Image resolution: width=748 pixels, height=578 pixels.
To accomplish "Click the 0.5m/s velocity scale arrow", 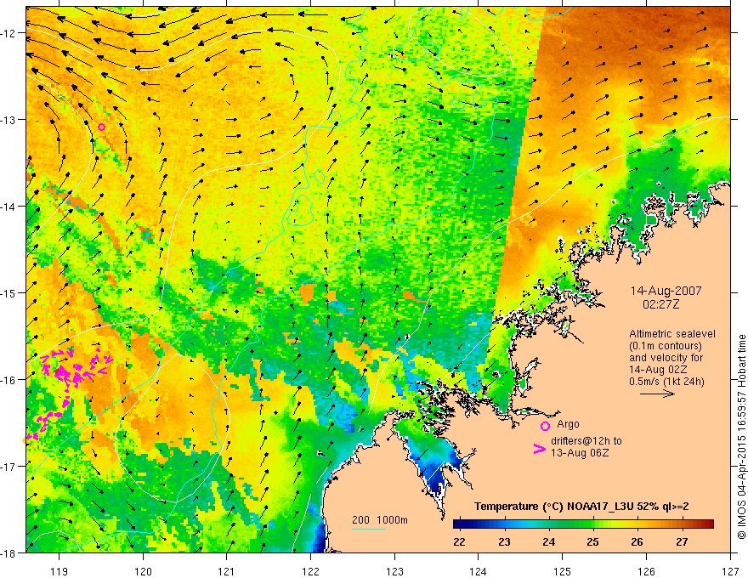I will (657, 394).
